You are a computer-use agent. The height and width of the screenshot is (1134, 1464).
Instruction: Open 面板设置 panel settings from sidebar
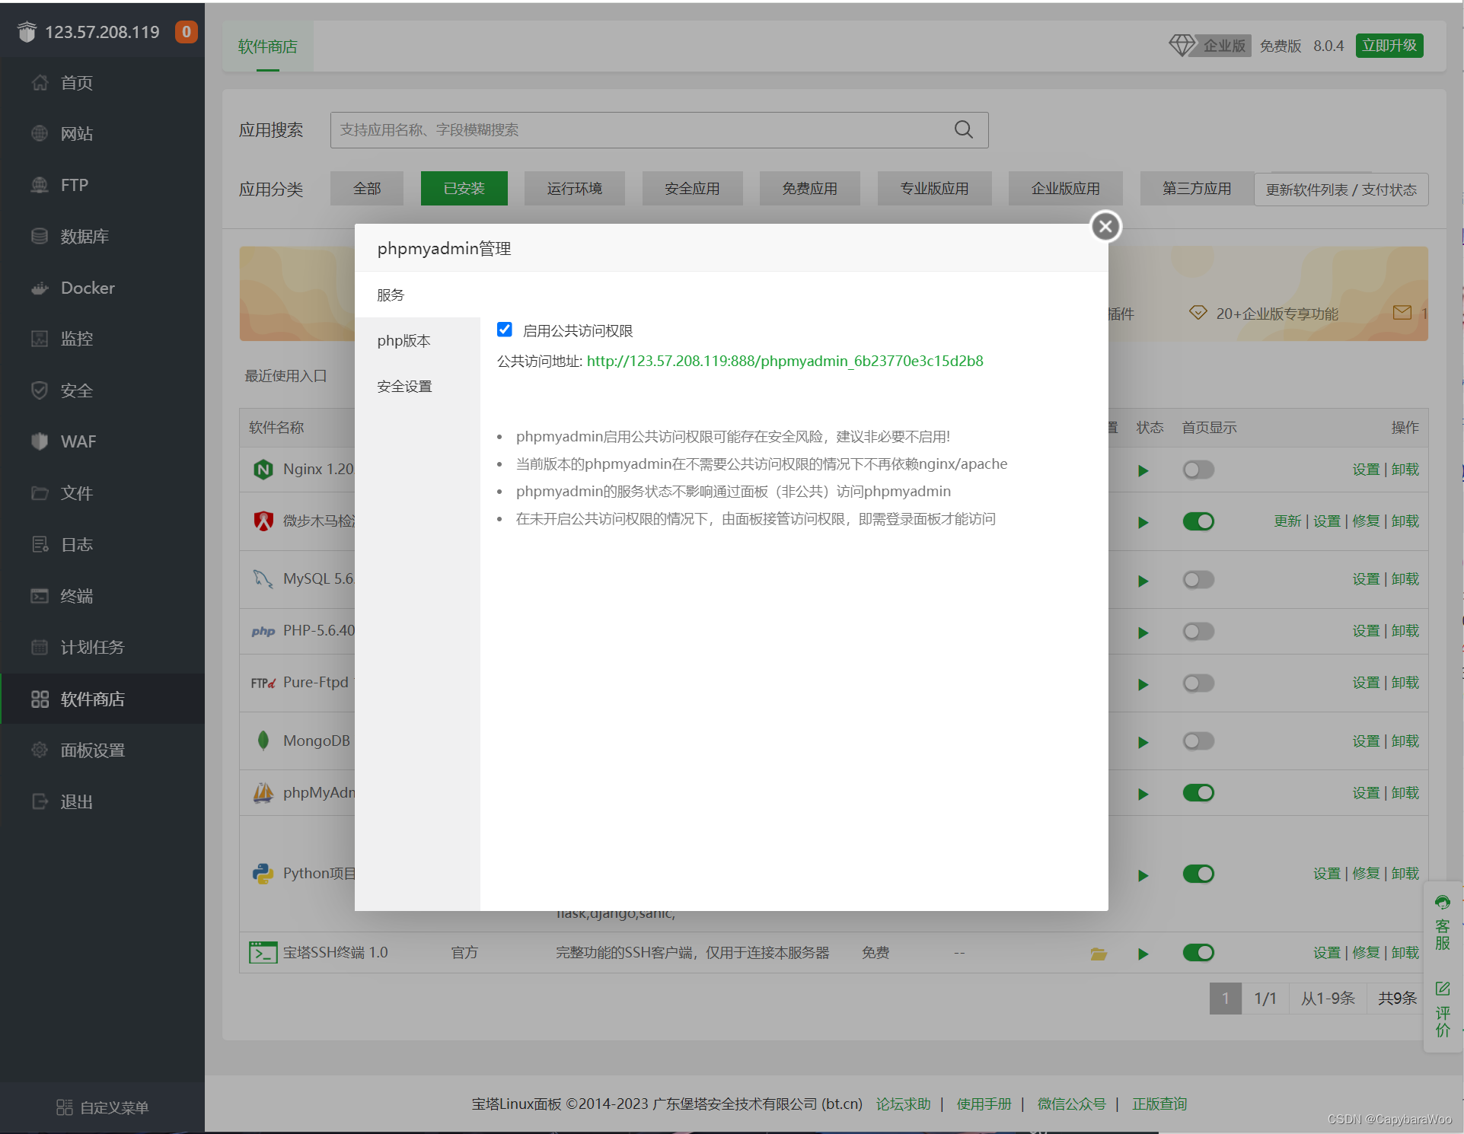[91, 750]
